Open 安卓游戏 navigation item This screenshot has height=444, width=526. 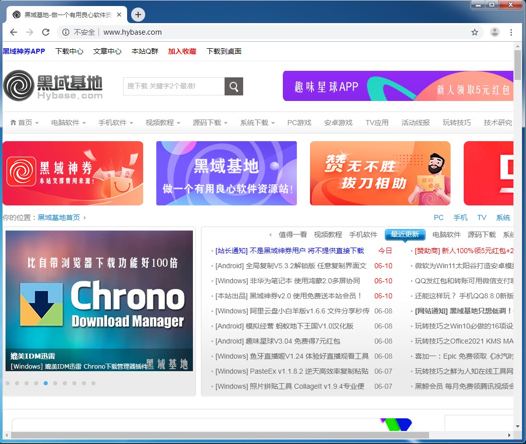[x=338, y=123]
